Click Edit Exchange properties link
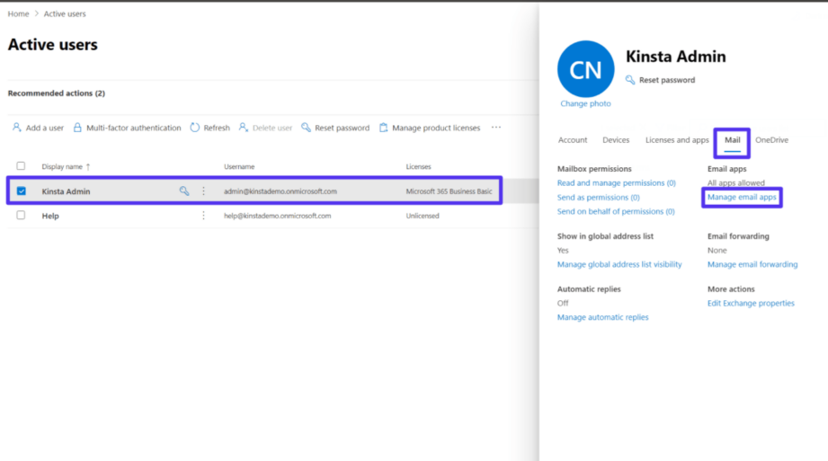Image resolution: width=828 pixels, height=461 pixels. 751,303
